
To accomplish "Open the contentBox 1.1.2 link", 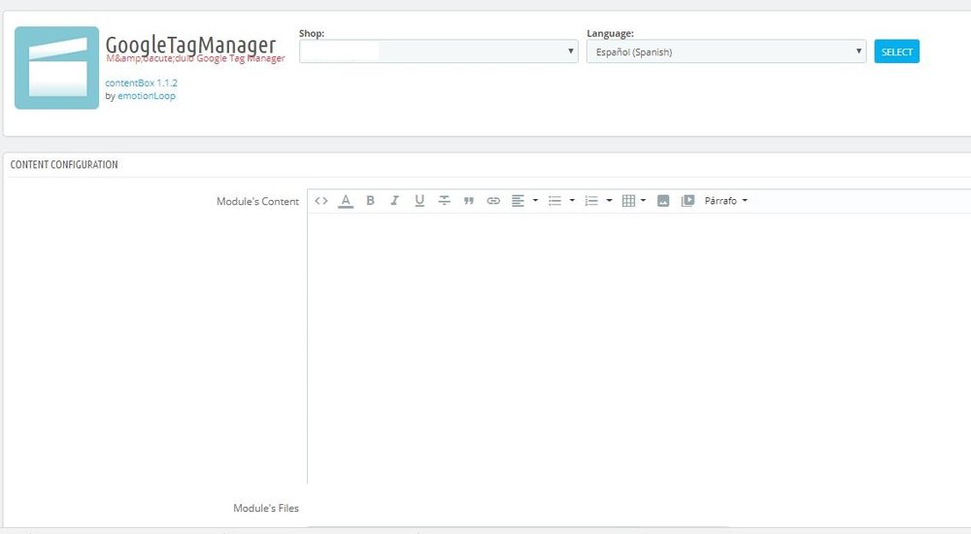I will pos(141,83).
